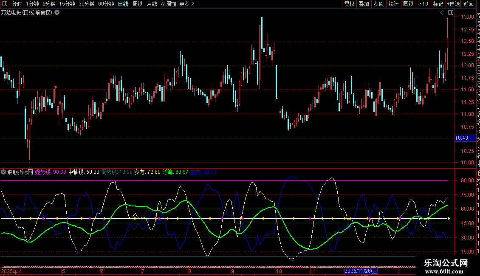Viewport: 480px width, 276px height.
Task: Expand the 股朋指标网 indicator dropdown
Action: coord(4,172)
